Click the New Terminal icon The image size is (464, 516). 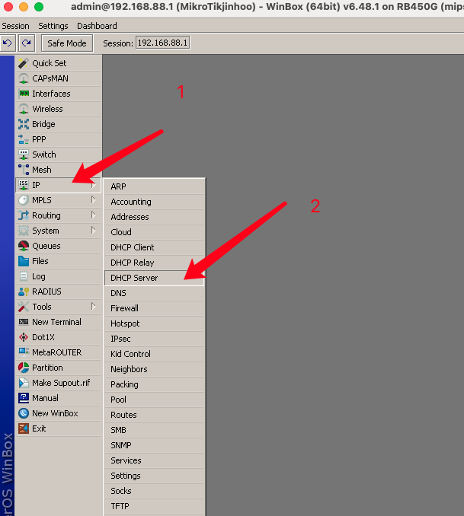24,322
